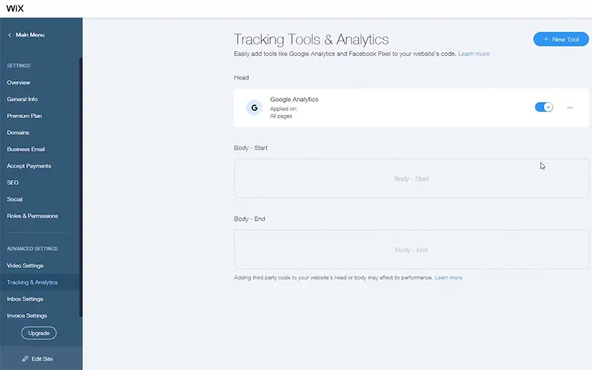Disable the Google Analytics toggle
Image resolution: width=592 pixels, height=370 pixels.
pos(544,107)
